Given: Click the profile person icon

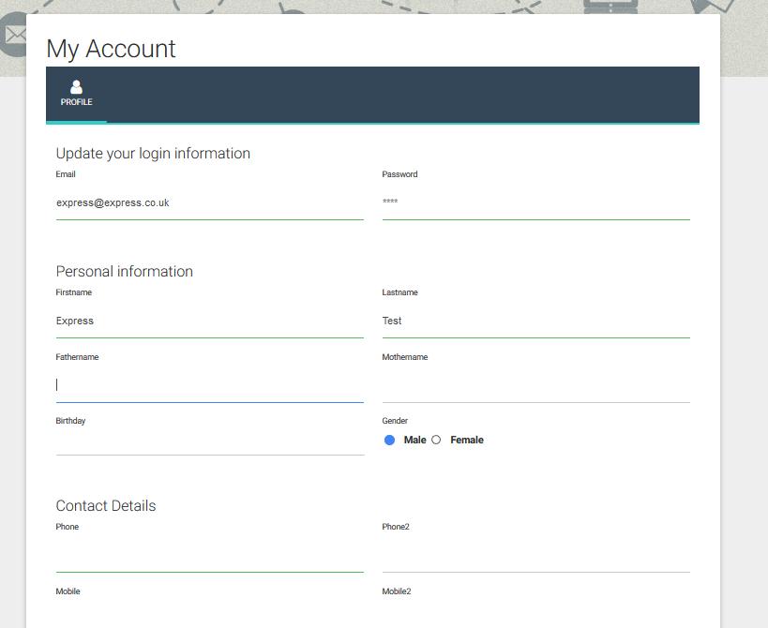Looking at the screenshot, I should coord(76,86).
